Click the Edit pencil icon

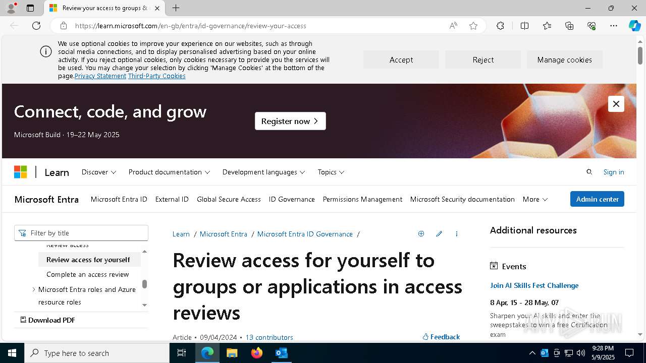coord(439,234)
